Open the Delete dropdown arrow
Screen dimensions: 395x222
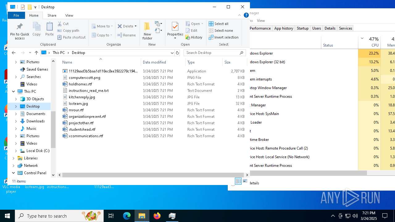coord(135,26)
